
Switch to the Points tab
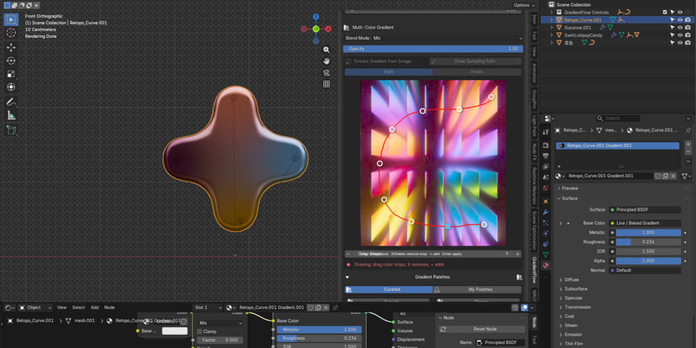point(477,72)
